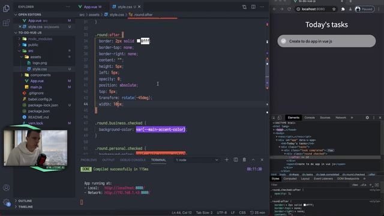
Task: Show more DevTools tabs chevron
Action: pyautogui.click(x=352, y=118)
